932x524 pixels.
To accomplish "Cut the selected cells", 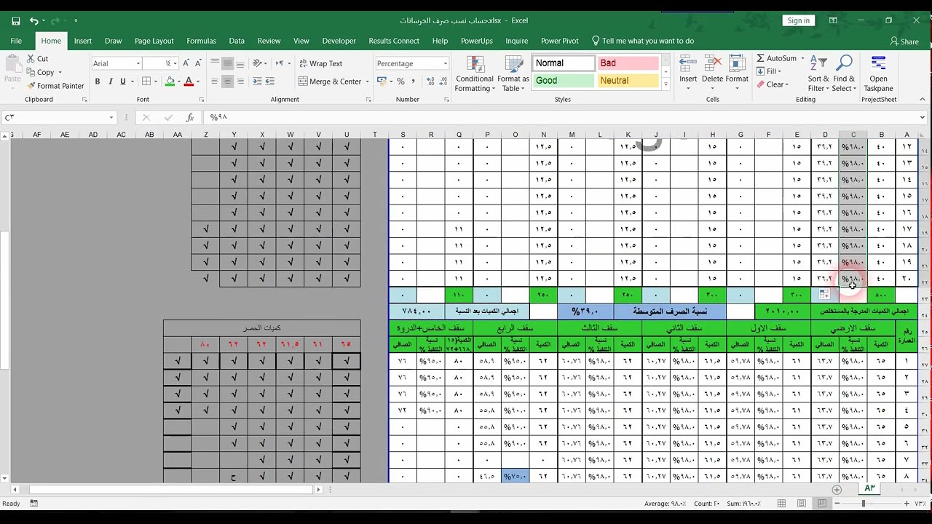I will [37, 59].
